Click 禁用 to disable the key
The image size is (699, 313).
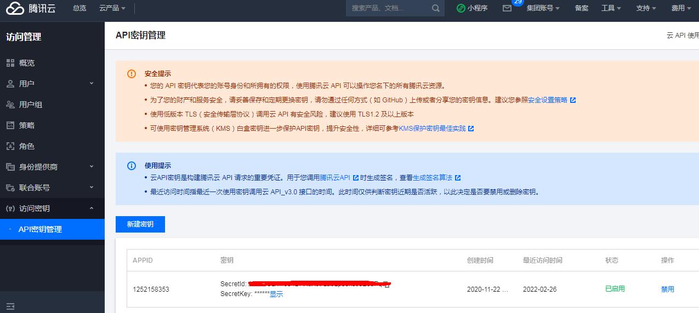668,289
